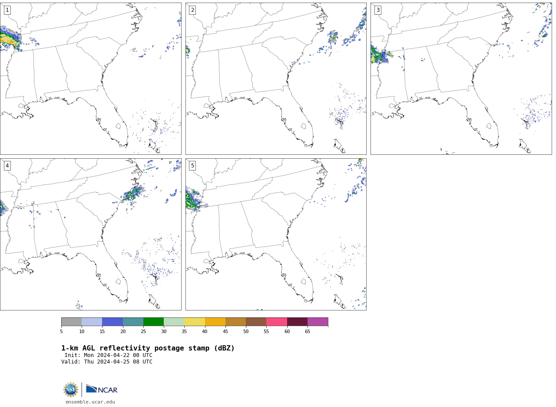Click the plot title '1-km AGL reflectivity postage stamp (dBZ)'
Image resolution: width=556 pixels, height=407 pixels.
coord(148,348)
